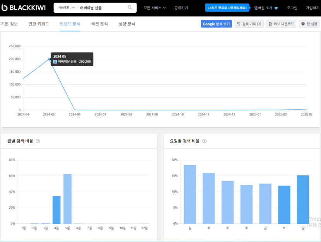Switch to the 연관 키워드 tab
The width and height of the screenshot is (321, 242).
click(x=39, y=24)
